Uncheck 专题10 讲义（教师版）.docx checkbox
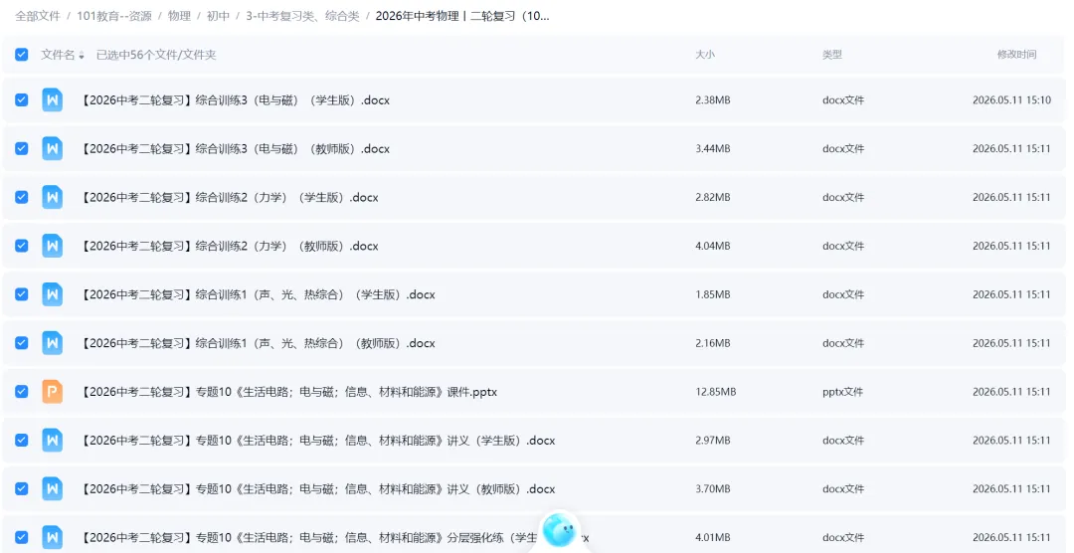1074x553 pixels. (21, 489)
